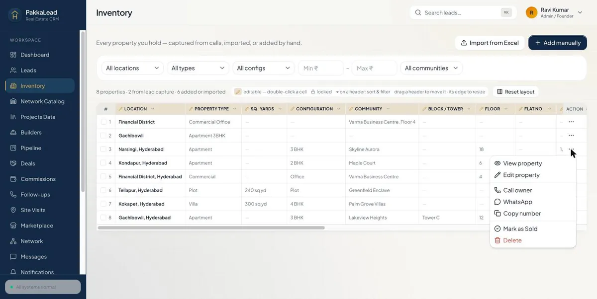Open the Ravi Kumar account chevron
This screenshot has width=597, height=299.
(x=580, y=12)
